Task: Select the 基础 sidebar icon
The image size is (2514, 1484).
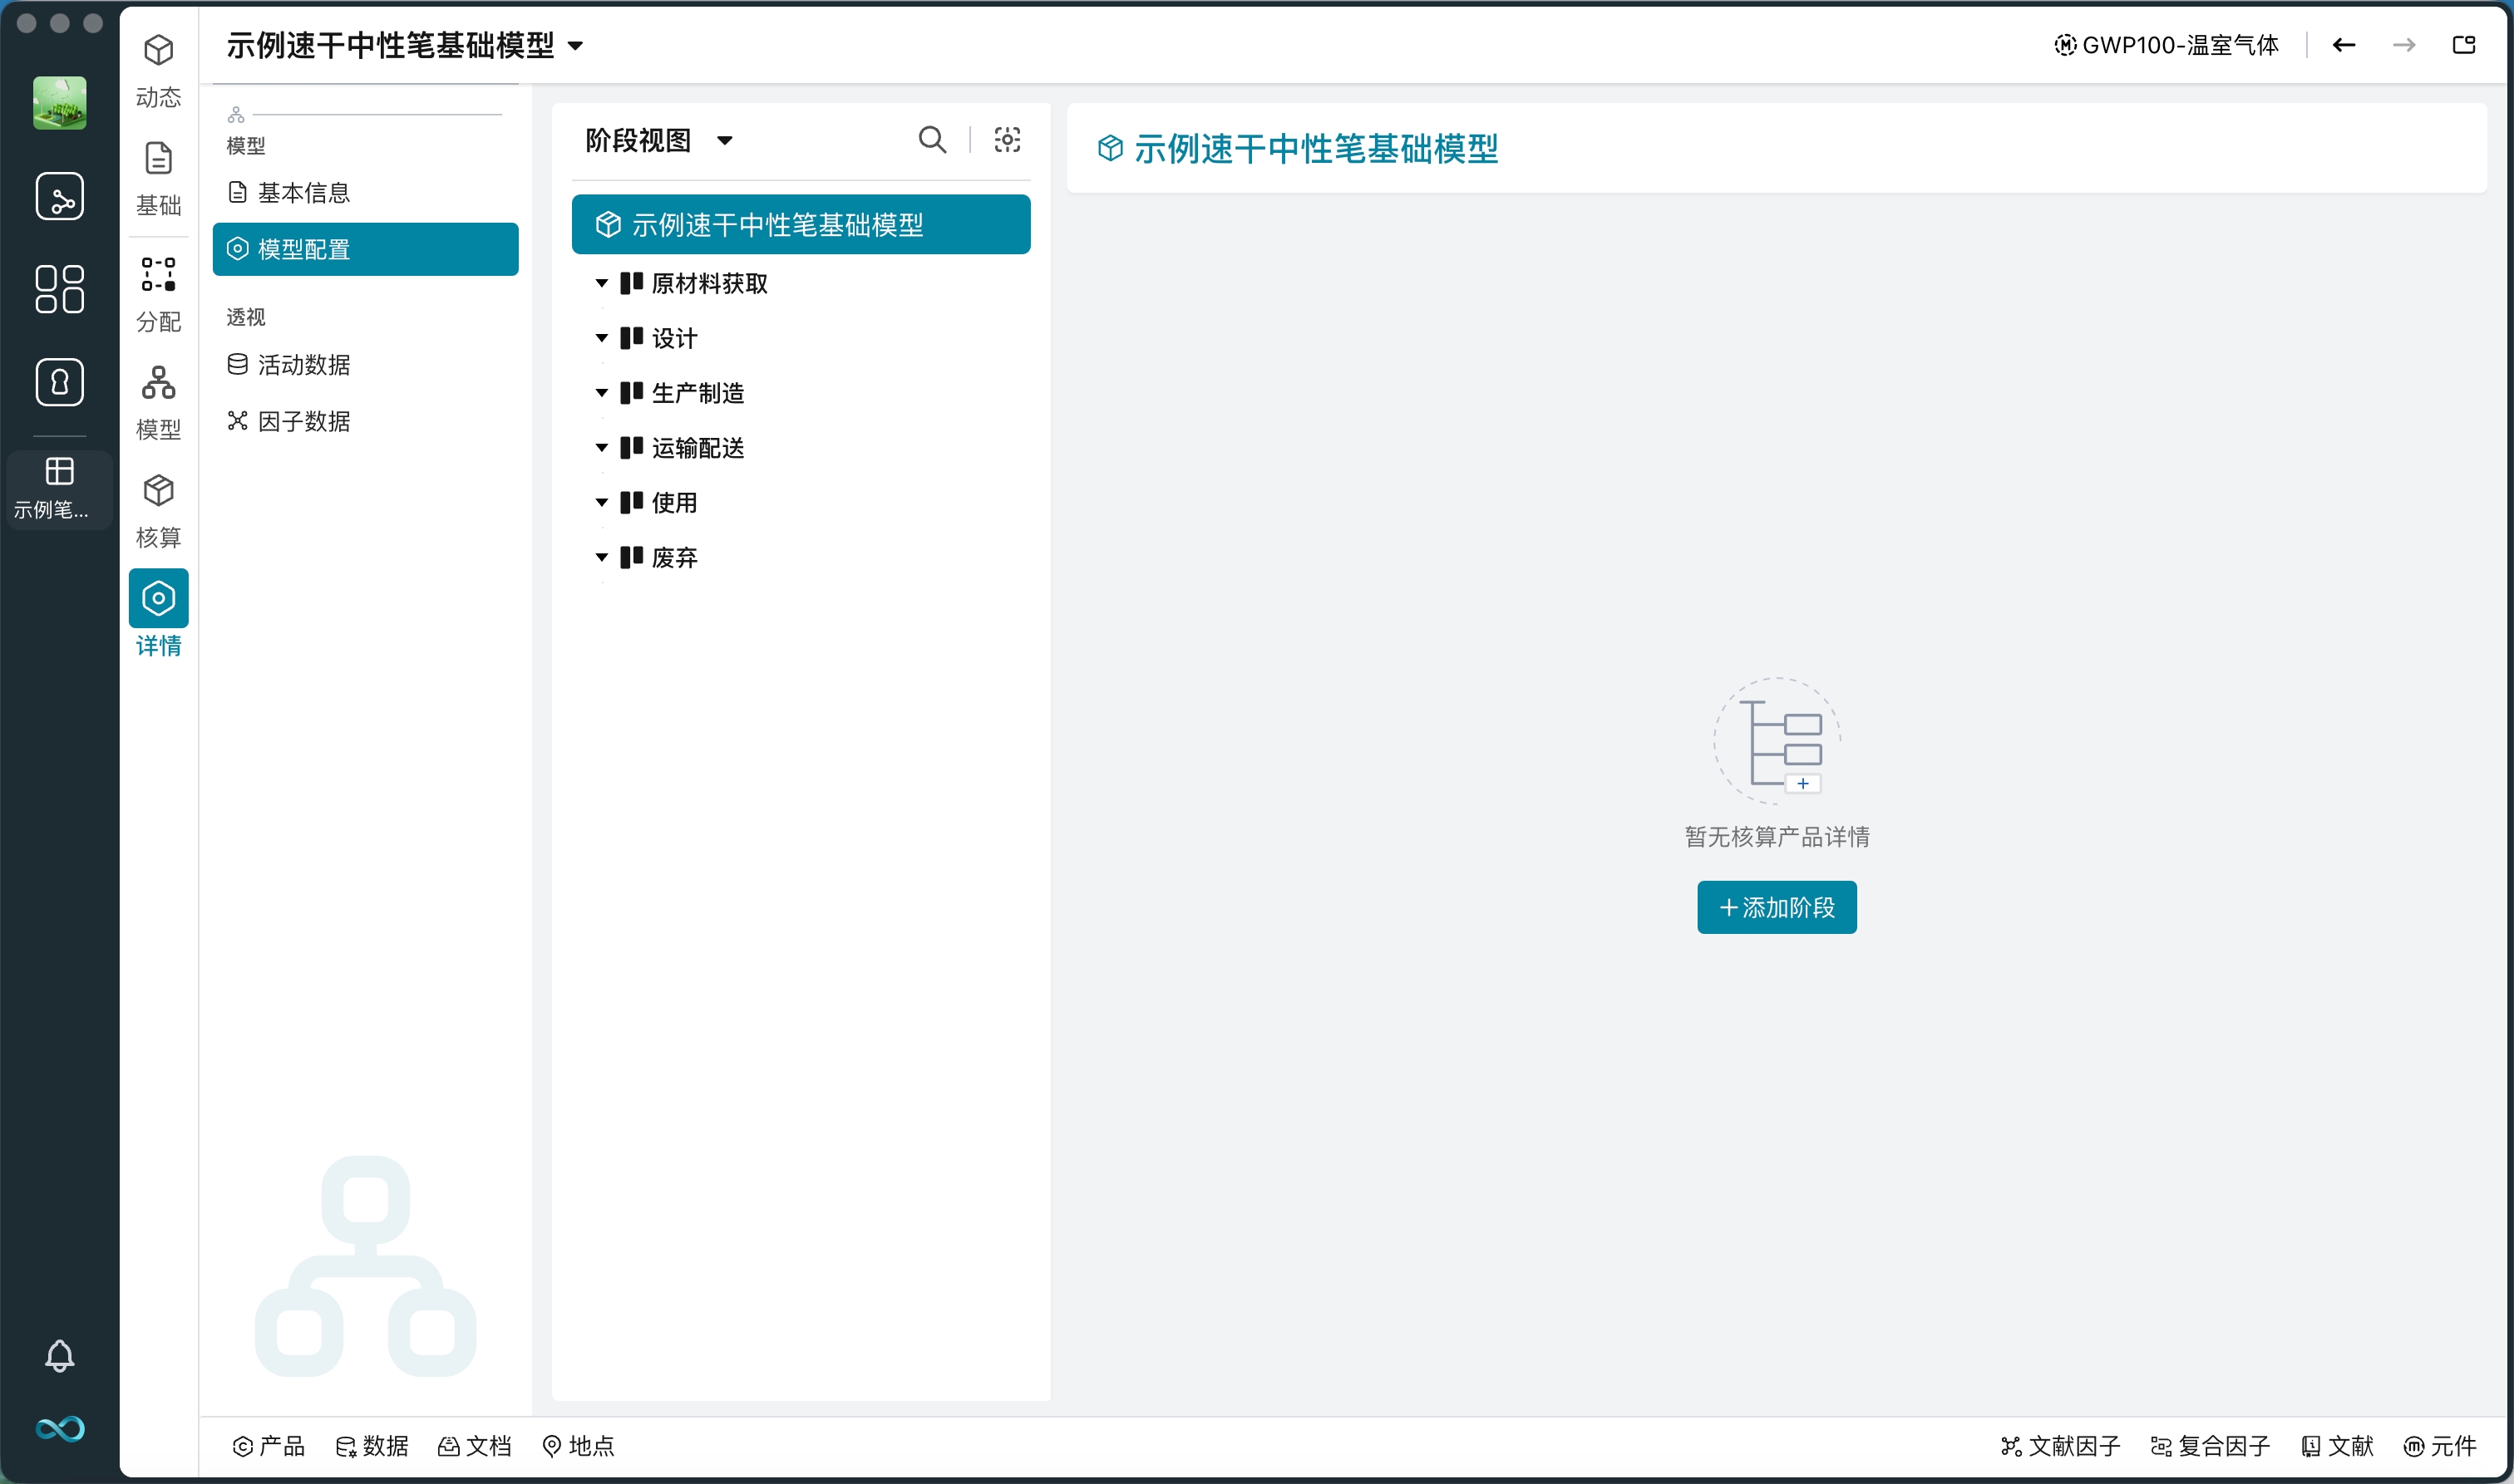Action: [158, 178]
